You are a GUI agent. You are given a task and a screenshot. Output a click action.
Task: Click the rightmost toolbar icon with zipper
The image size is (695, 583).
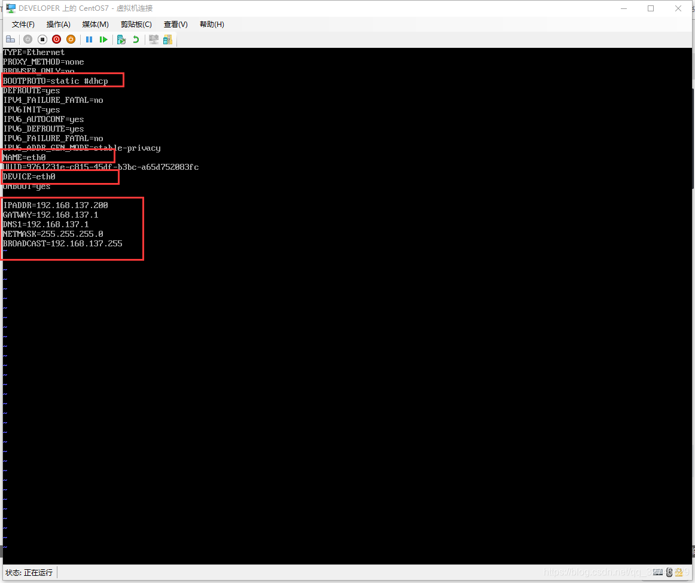[167, 39]
